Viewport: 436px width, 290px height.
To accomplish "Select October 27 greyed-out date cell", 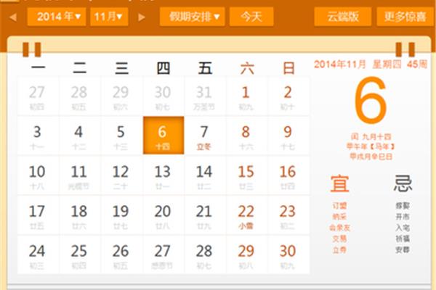I will [x=38, y=96].
